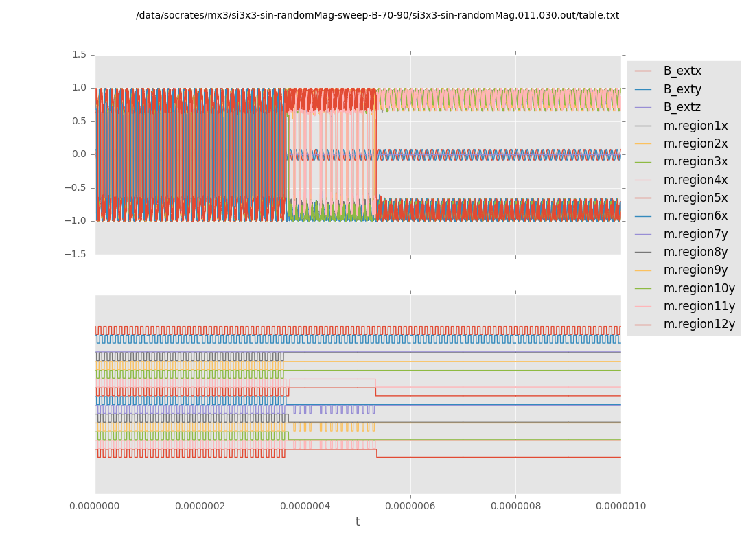Select the B_extz legend entry
This screenshot has width=755, height=549.
pyautogui.click(x=682, y=107)
